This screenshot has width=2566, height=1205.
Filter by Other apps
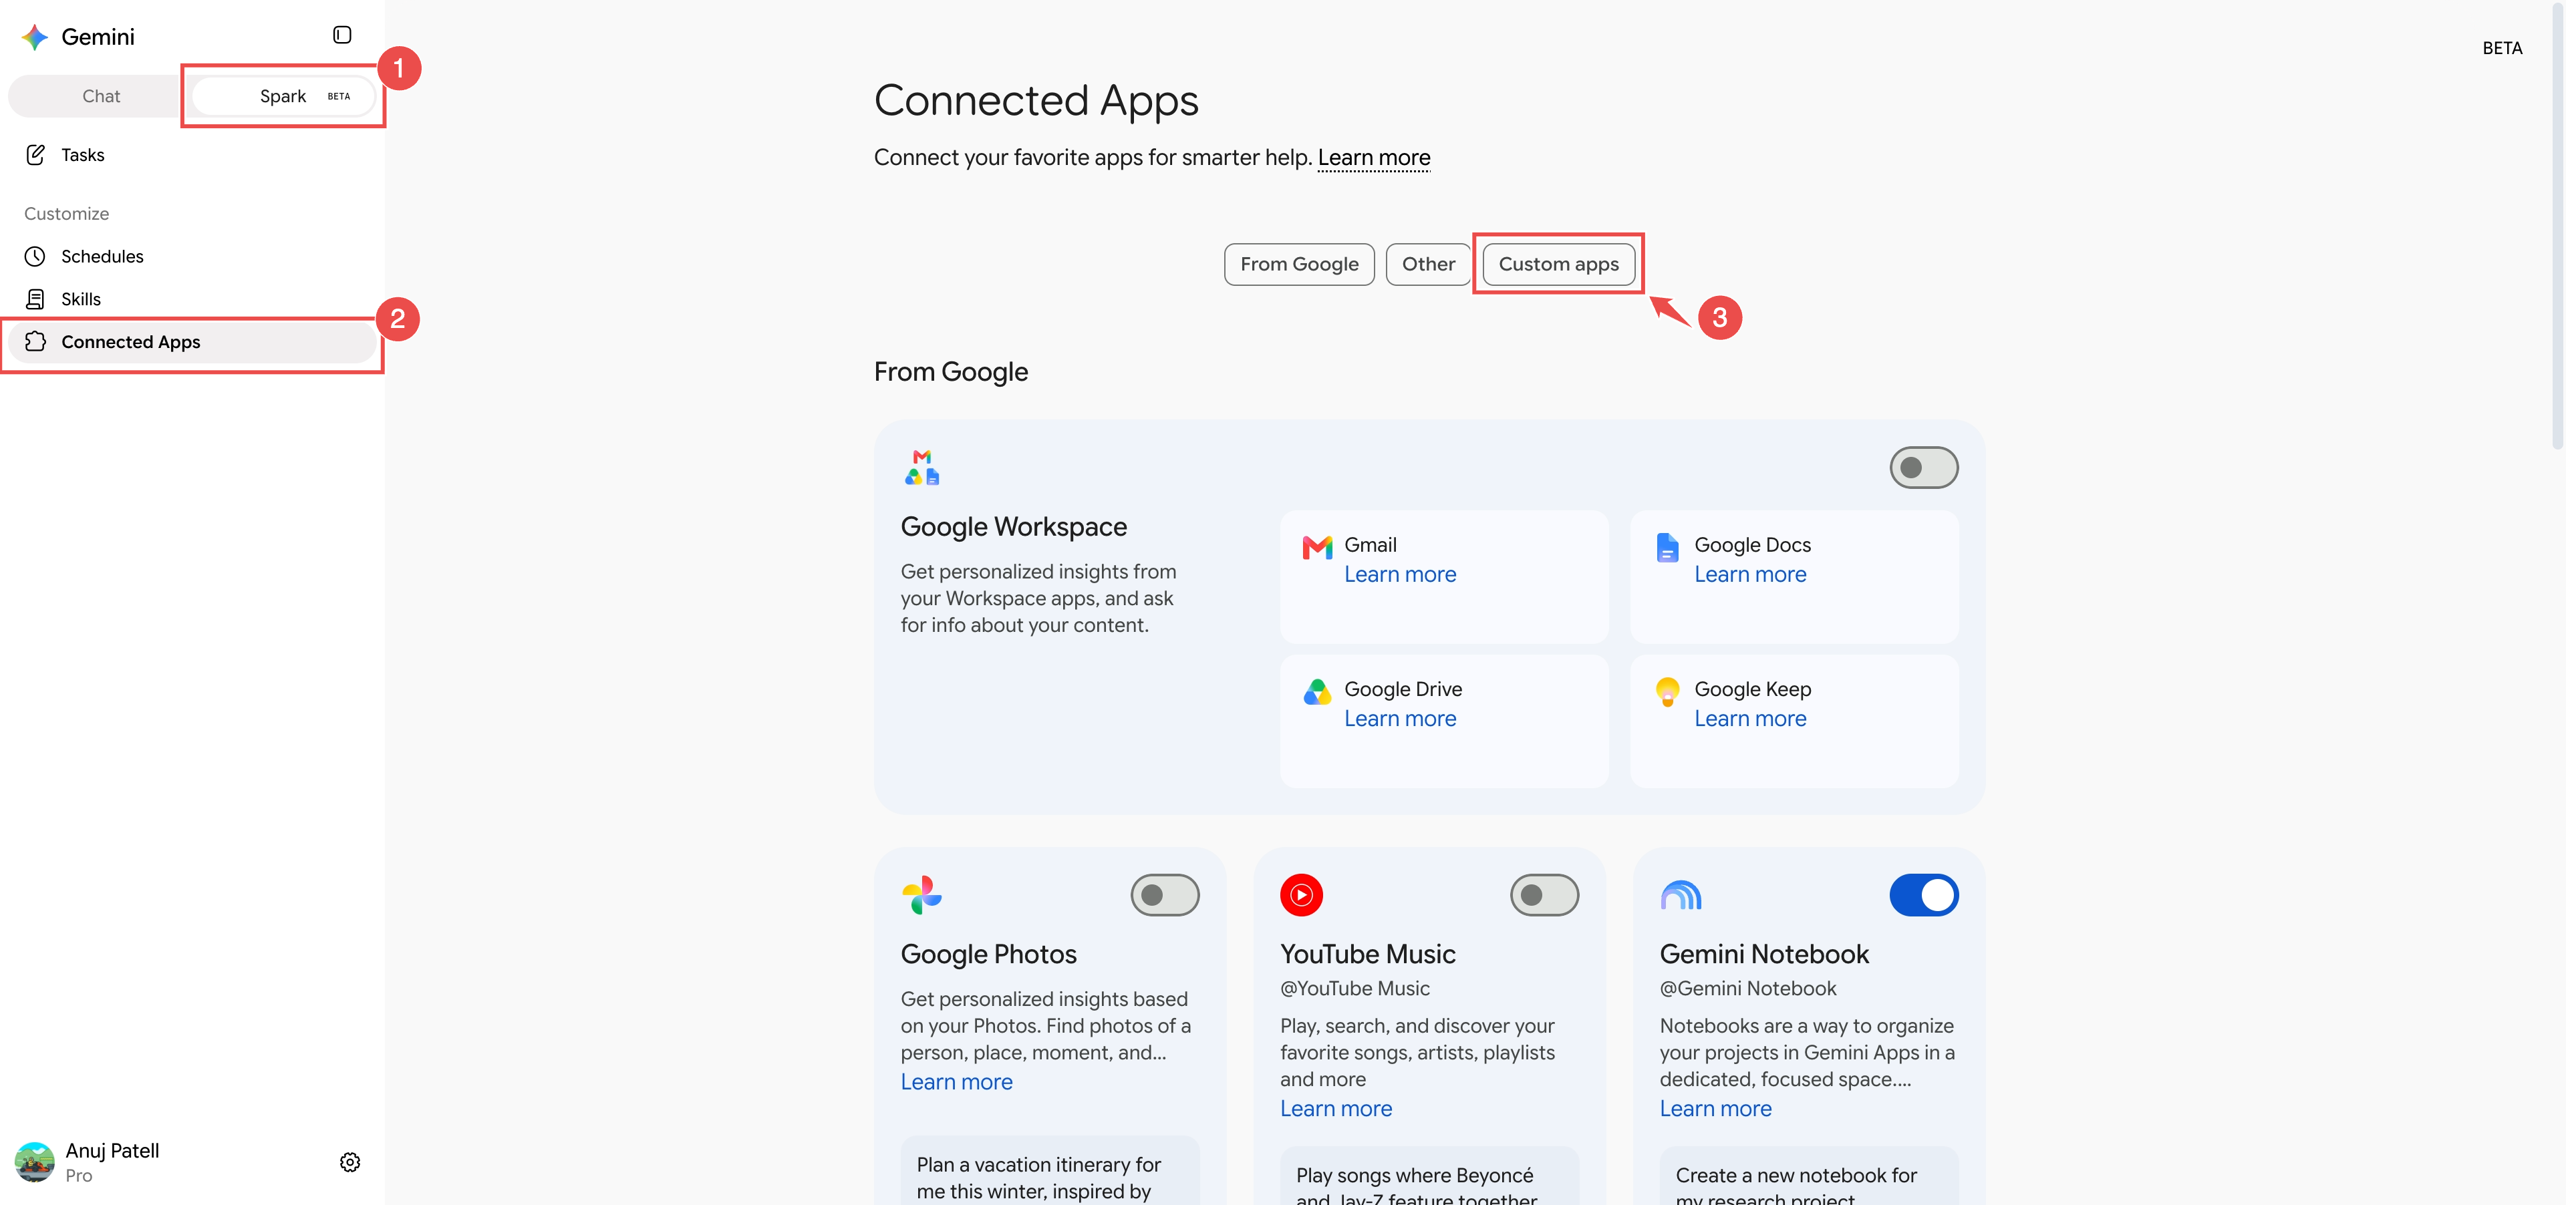coord(1427,264)
